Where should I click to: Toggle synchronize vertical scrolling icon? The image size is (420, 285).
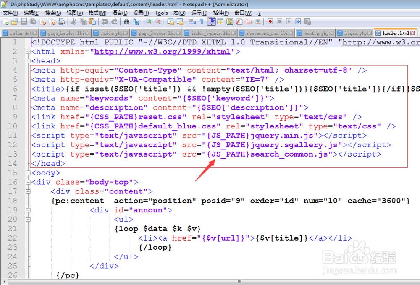tap(171, 22)
